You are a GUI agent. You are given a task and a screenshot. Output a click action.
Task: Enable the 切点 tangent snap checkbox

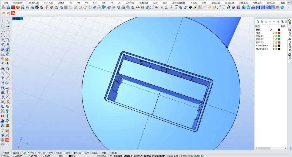pyautogui.click(x=64, y=153)
